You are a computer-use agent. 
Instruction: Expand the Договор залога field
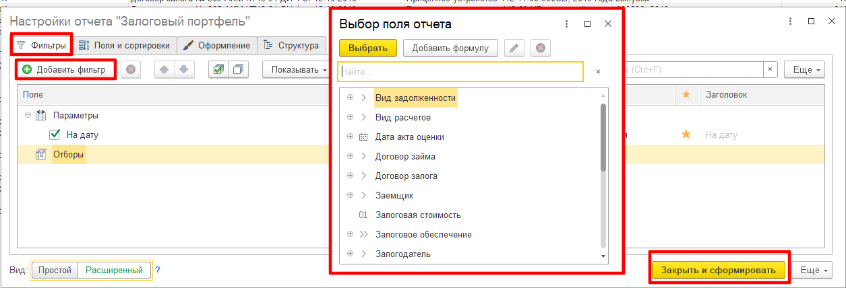(350, 176)
